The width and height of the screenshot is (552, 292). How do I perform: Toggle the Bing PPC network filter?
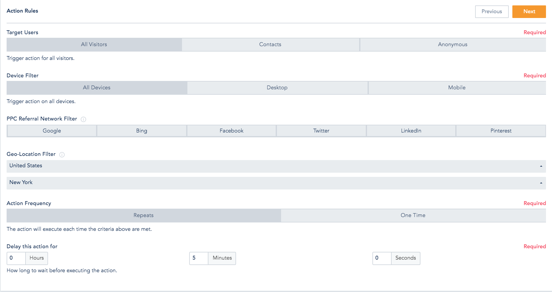coord(141,131)
